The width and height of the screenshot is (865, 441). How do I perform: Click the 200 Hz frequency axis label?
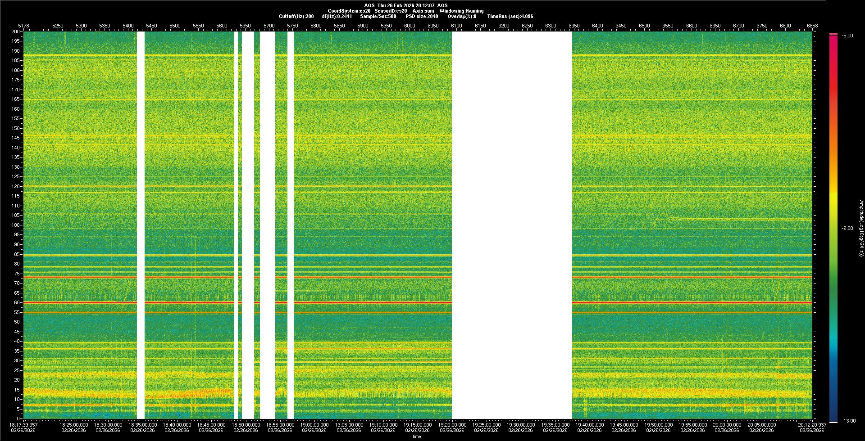[15, 31]
